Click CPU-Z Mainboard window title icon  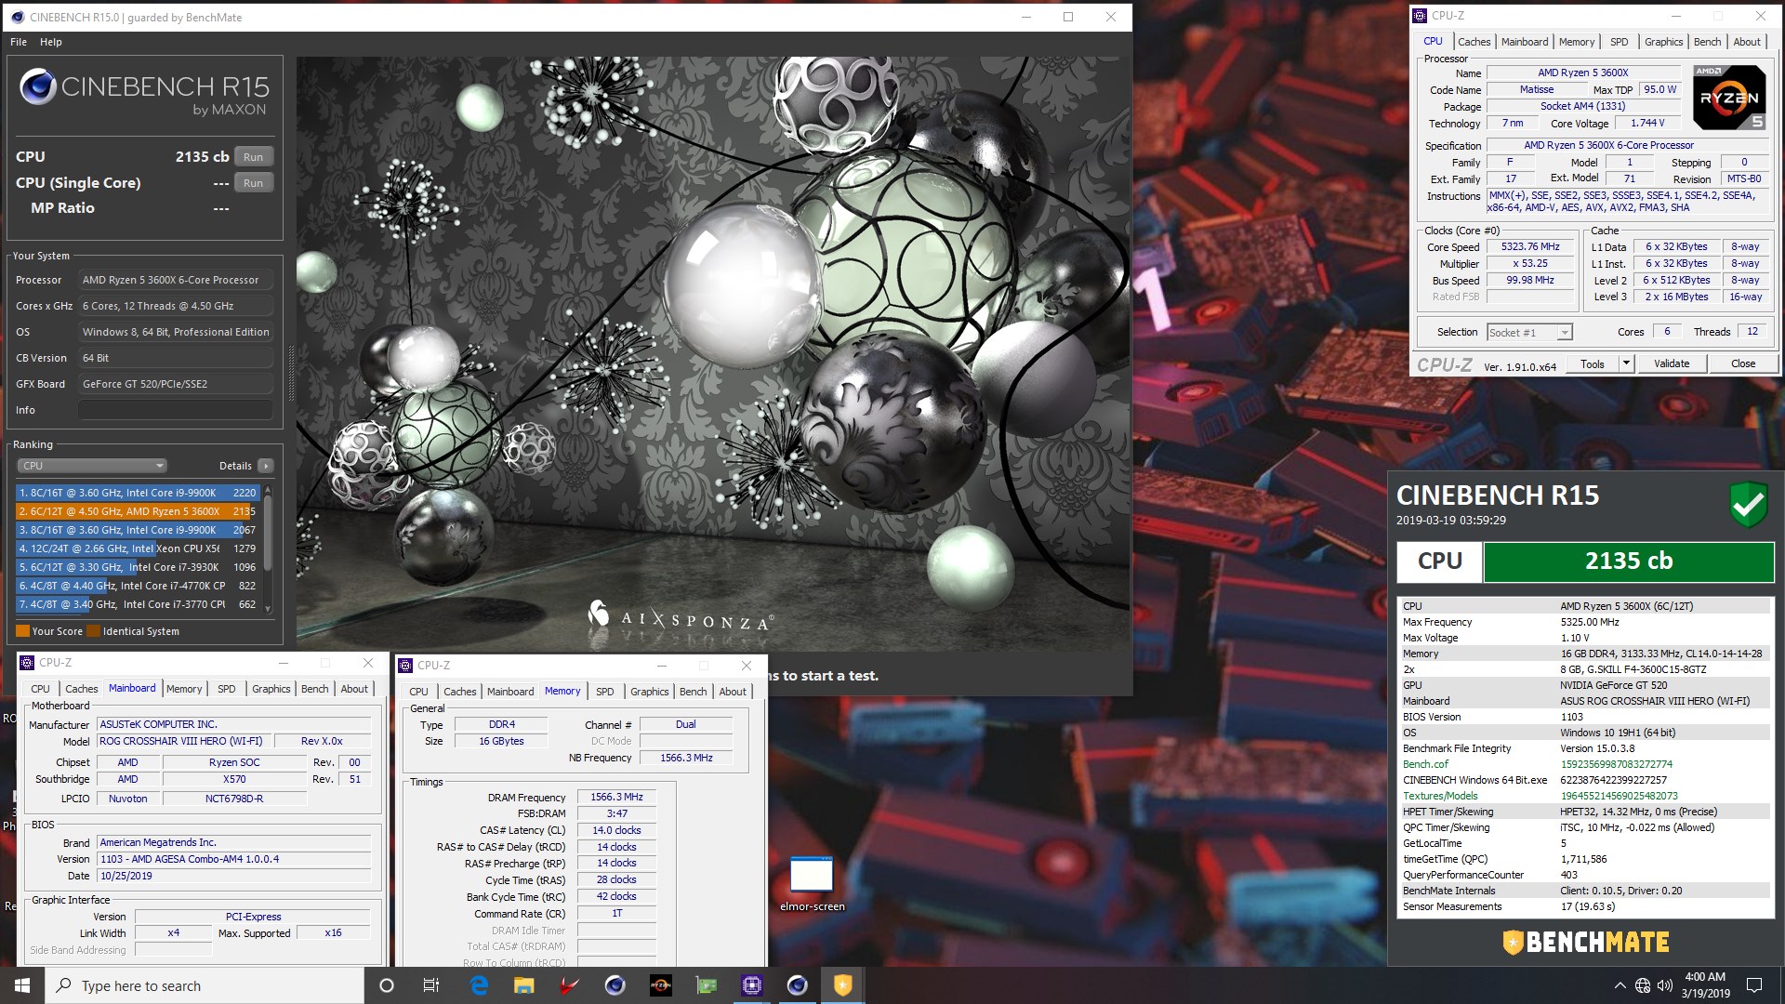click(x=27, y=663)
